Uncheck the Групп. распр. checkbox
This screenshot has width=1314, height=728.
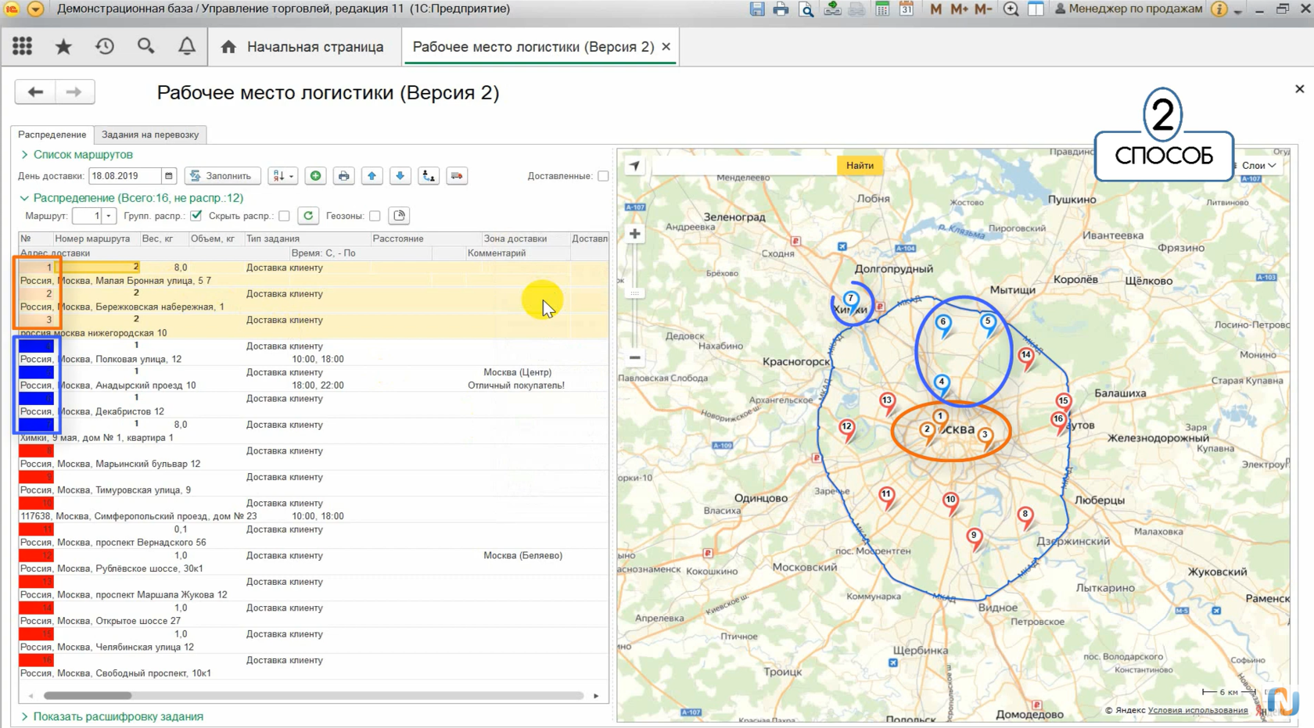(x=196, y=216)
